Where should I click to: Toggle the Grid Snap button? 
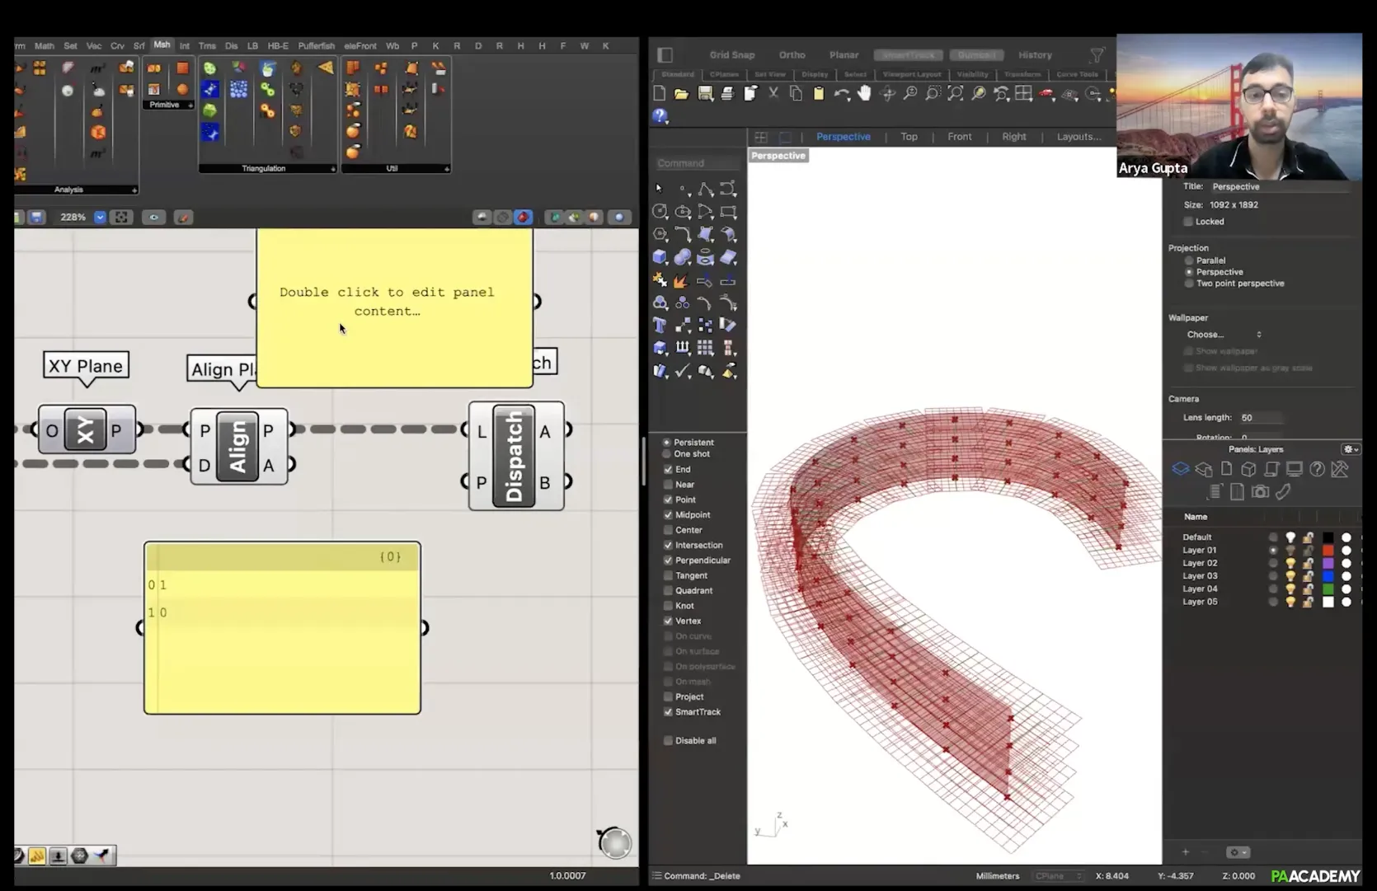[731, 55]
